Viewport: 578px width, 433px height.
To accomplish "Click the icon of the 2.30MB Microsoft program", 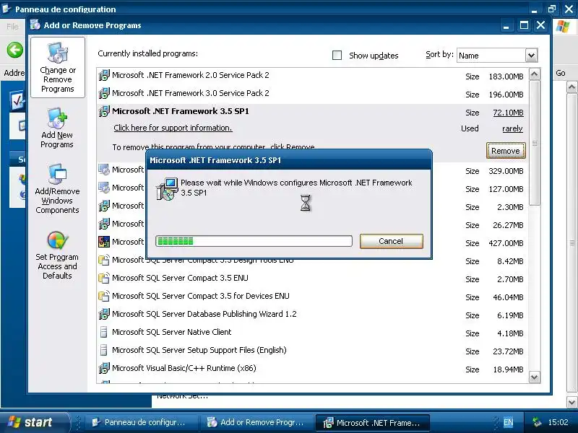I will tap(104, 206).
